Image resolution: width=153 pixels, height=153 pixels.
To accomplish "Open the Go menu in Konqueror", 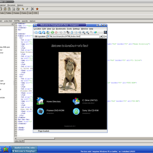I will 54,29.
